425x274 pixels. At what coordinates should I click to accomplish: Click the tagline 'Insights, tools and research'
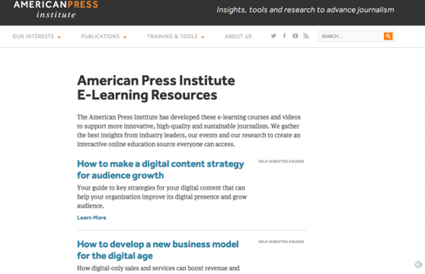305,9
